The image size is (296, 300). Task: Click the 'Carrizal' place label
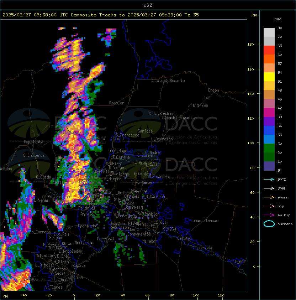[x=106, y=239]
